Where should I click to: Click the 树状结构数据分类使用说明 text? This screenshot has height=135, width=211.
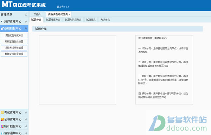pyautogui.click(x=153, y=38)
